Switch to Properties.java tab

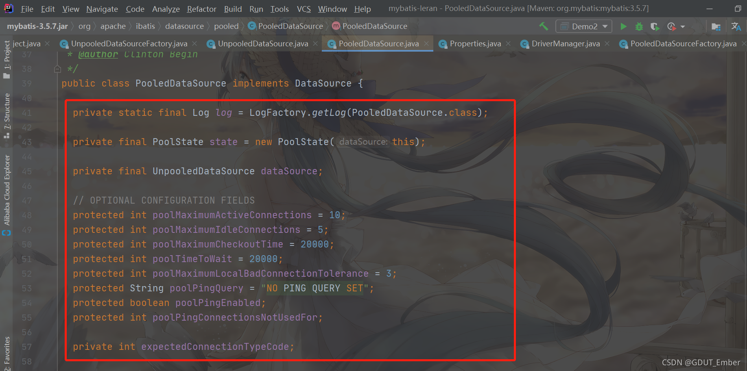click(x=475, y=43)
